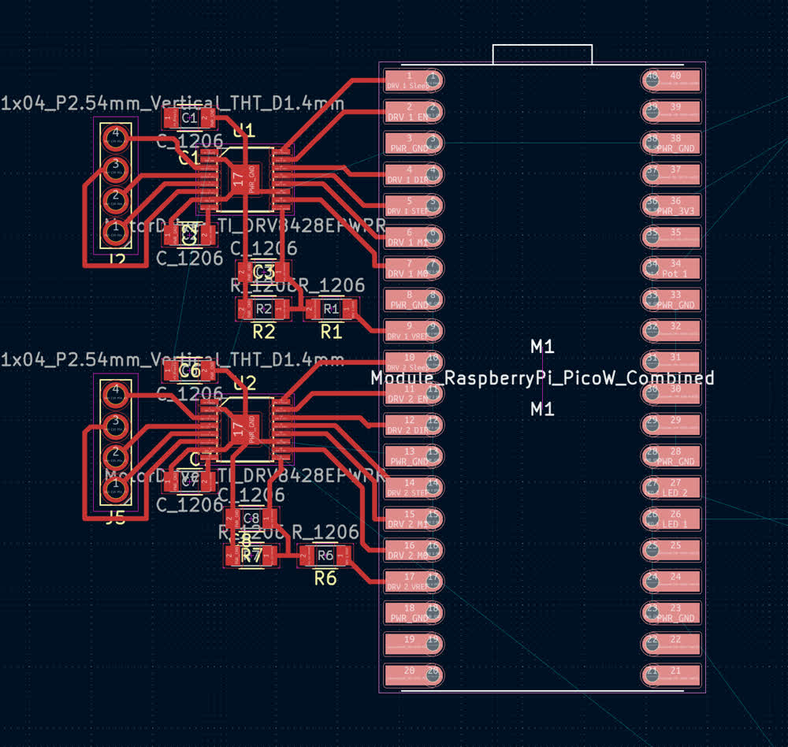
Task: Select pad 17 PWR_GND on U2
Action: coord(243,428)
